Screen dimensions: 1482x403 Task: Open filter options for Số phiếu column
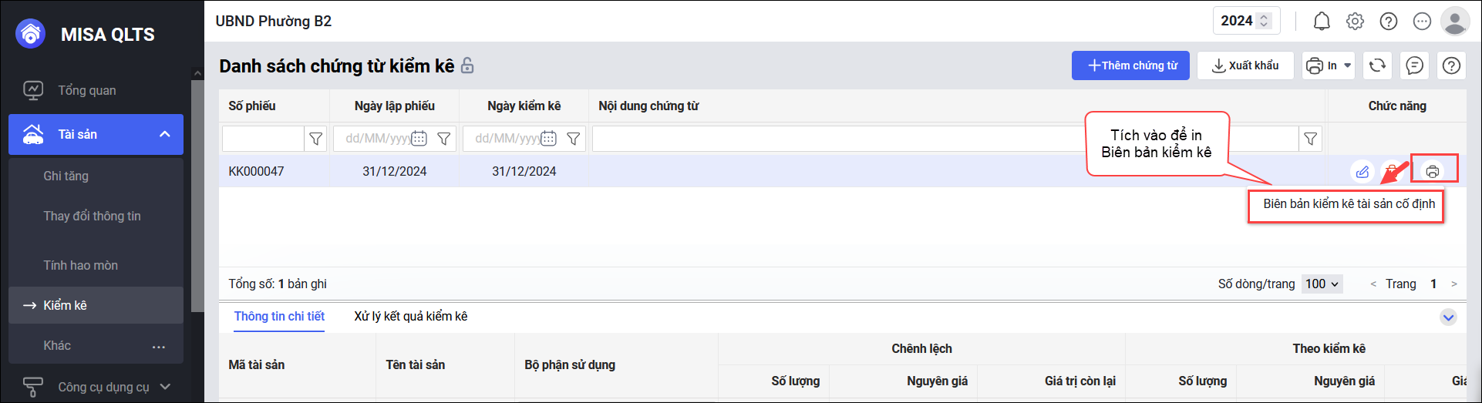click(x=315, y=139)
